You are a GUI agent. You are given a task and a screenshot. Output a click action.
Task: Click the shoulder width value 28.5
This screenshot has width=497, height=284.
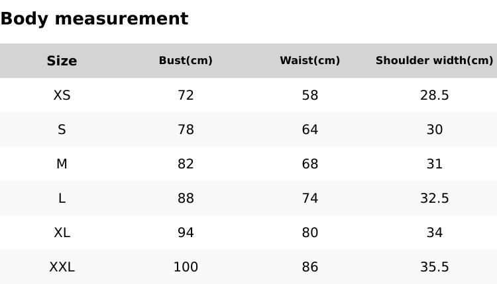coord(434,95)
